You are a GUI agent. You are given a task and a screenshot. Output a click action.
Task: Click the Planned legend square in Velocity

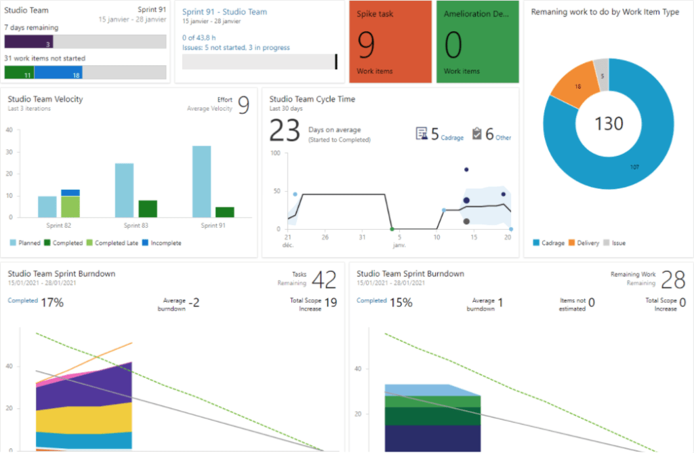(x=13, y=243)
